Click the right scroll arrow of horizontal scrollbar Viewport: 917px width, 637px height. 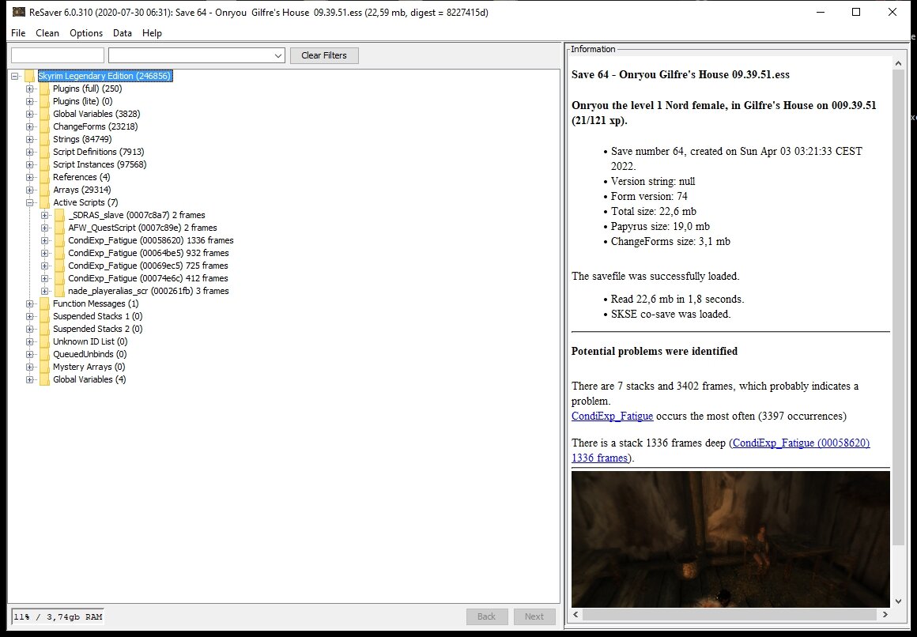point(885,614)
